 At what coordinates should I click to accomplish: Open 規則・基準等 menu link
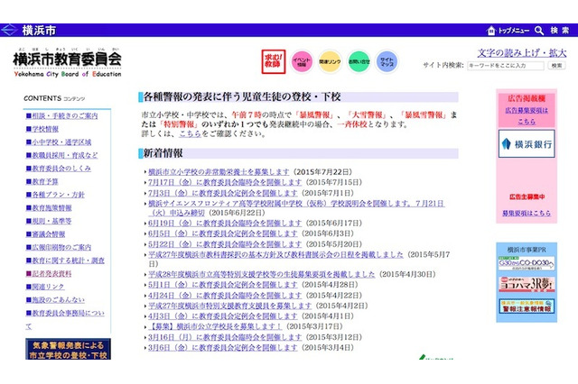[49, 221]
